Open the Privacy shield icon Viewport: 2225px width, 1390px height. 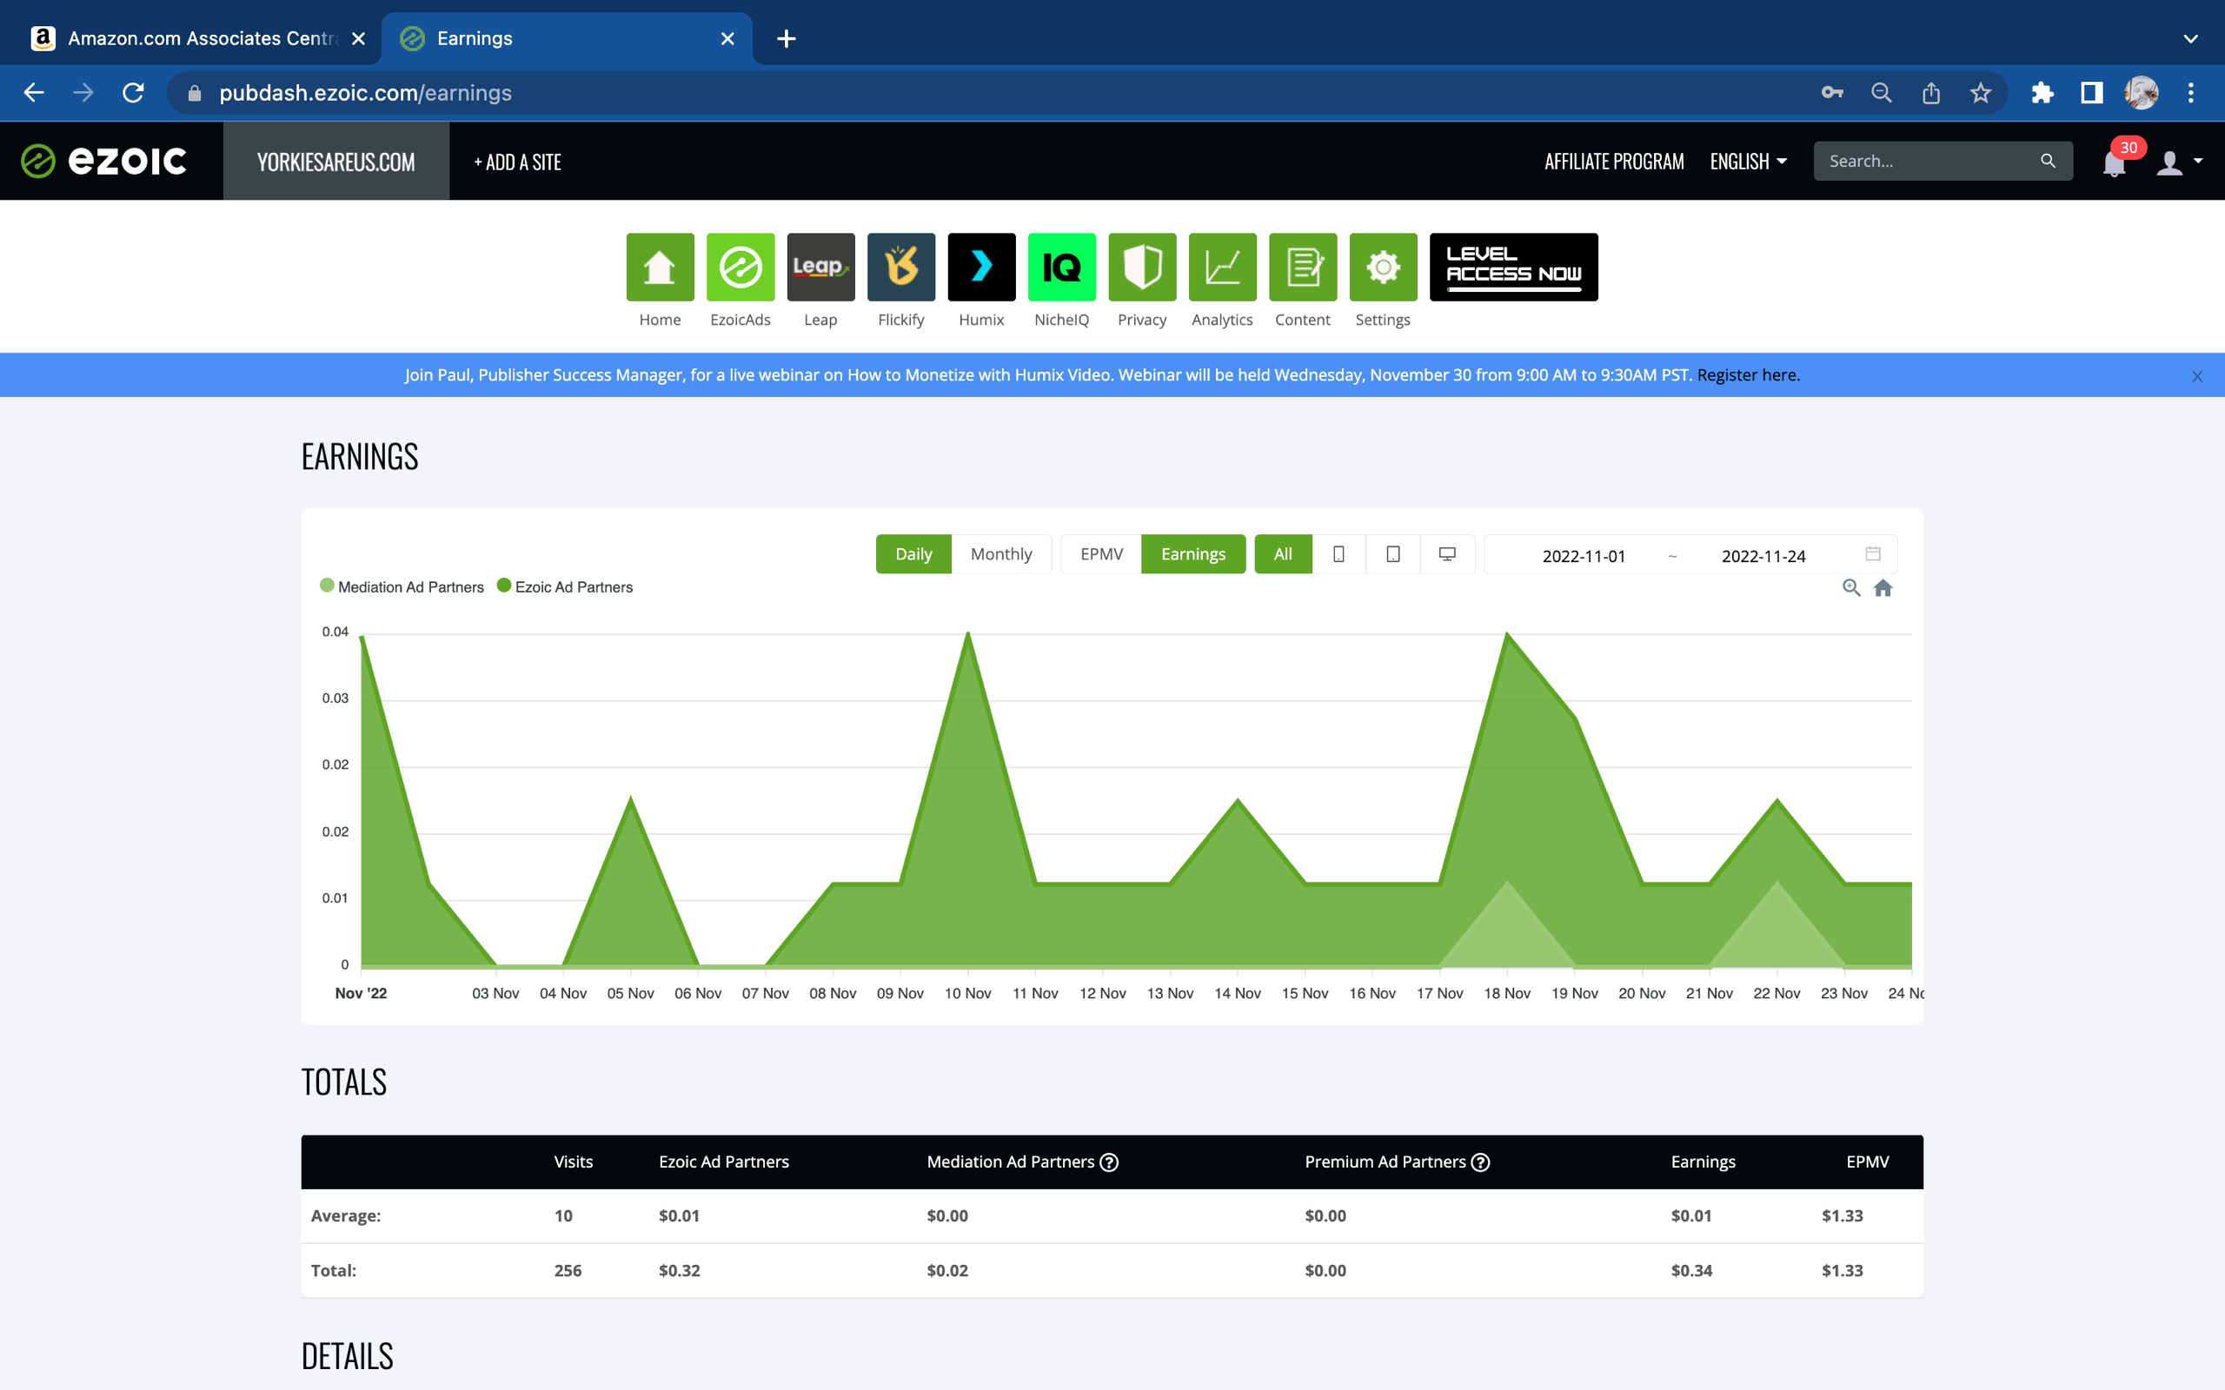pyautogui.click(x=1142, y=267)
